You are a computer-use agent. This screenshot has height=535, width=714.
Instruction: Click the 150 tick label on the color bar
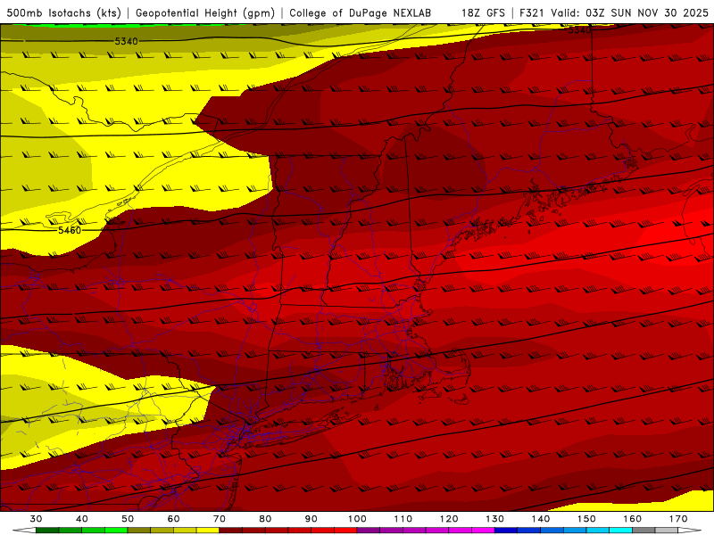tap(586, 519)
